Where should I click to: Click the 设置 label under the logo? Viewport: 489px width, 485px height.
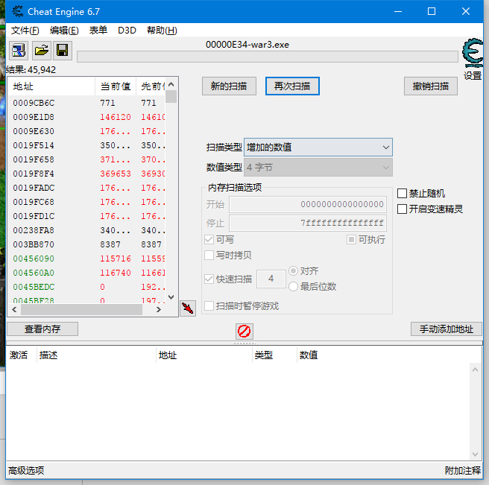tap(473, 75)
